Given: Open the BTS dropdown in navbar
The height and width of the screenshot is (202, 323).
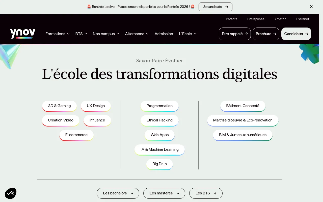Looking at the screenshot, I should pos(81,34).
